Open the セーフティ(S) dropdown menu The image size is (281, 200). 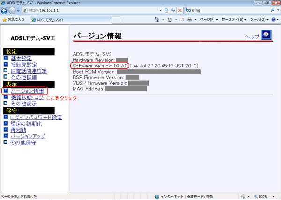click(233, 20)
